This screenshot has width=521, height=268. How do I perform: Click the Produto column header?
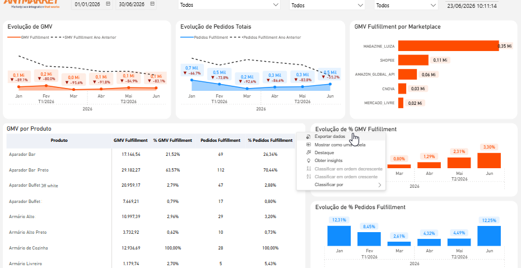click(59, 140)
